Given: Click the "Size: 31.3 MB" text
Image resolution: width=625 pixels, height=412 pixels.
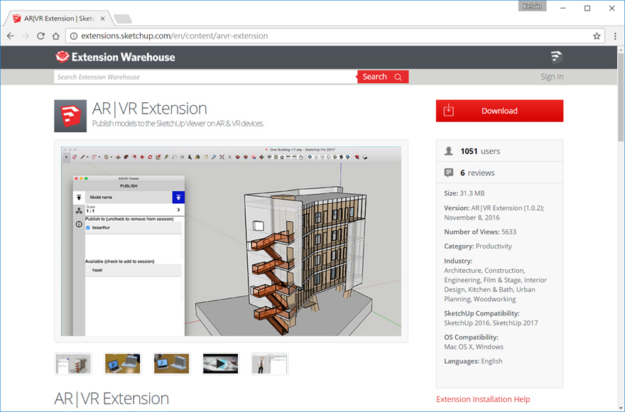Looking at the screenshot, I should 464,193.
